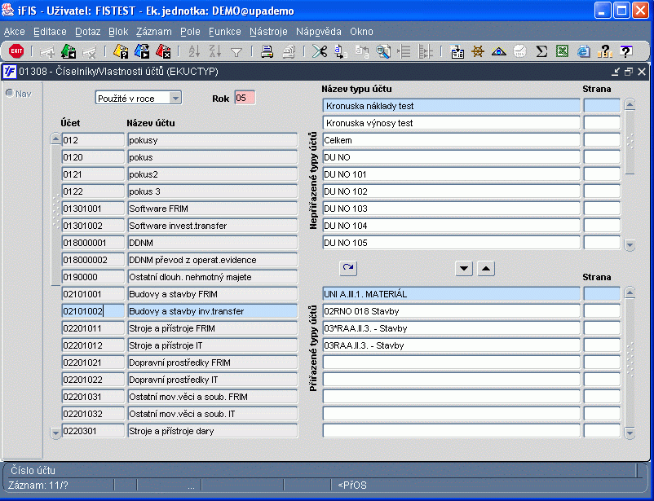Viewport: 654px width, 501px height.
Task: Open the Záznam menu
Action: (x=154, y=32)
